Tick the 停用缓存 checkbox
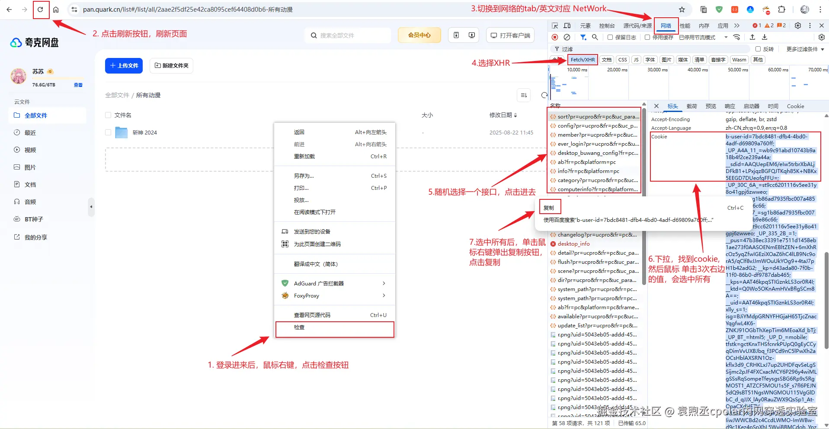Image resolution: width=829 pixels, height=429 pixels. coord(647,37)
